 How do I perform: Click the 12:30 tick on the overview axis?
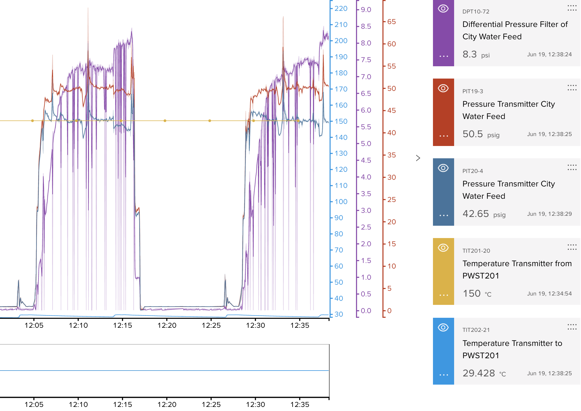pyautogui.click(x=255, y=405)
